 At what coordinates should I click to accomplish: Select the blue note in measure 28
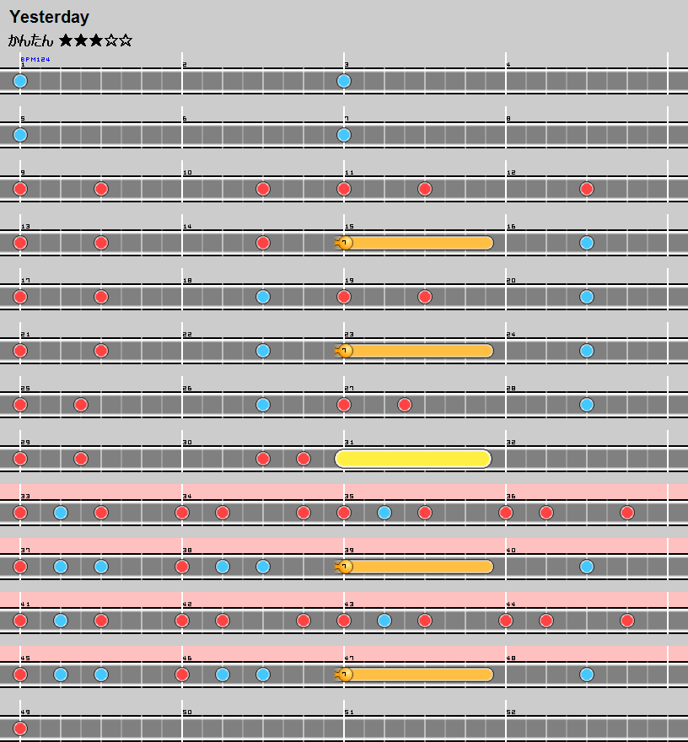click(587, 405)
